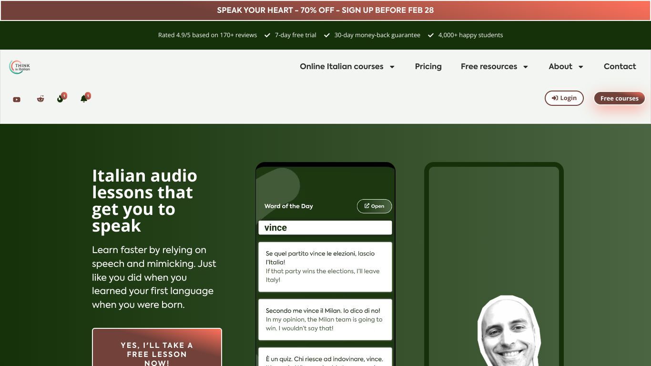Click the Free courses button

click(619, 98)
